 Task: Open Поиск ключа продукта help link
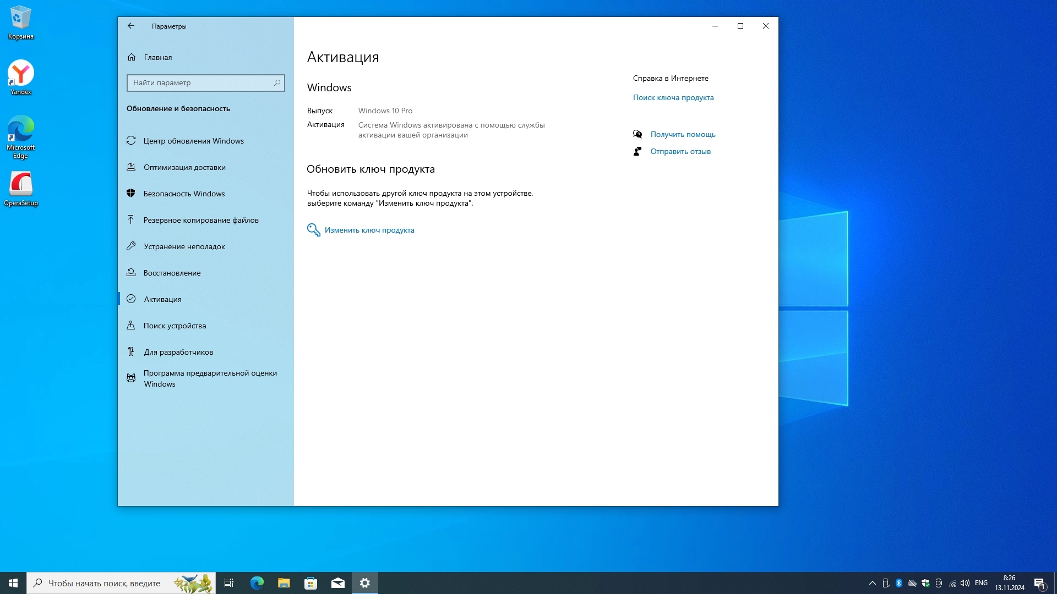pyautogui.click(x=673, y=97)
